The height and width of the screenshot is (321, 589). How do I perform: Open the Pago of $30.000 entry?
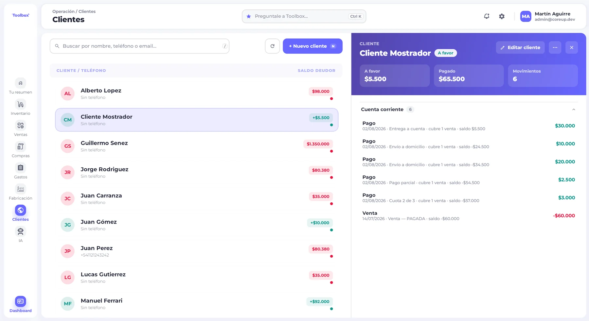468,126
